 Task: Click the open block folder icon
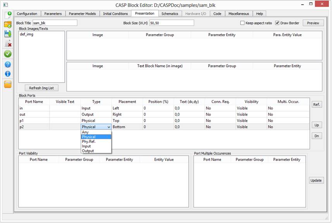[8, 24]
